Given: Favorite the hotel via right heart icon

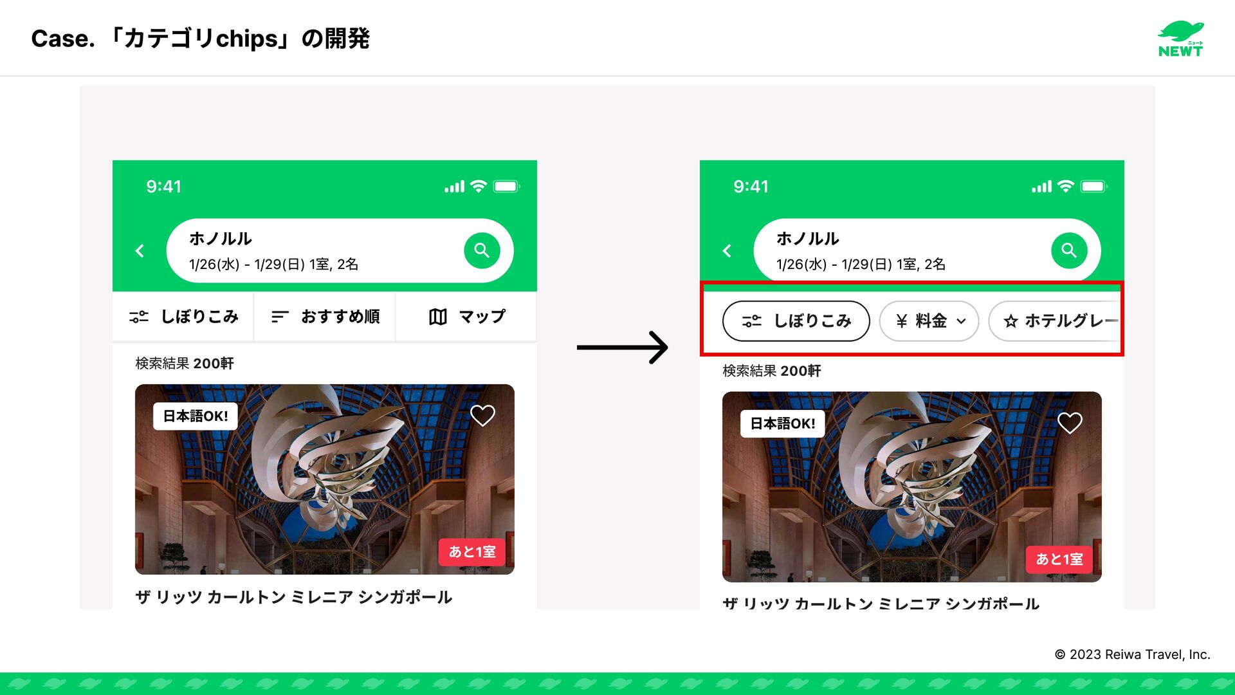Looking at the screenshot, I should (x=1070, y=423).
